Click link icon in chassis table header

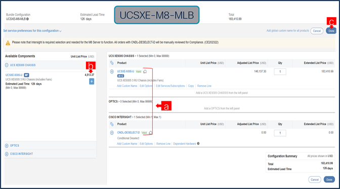(112, 63)
